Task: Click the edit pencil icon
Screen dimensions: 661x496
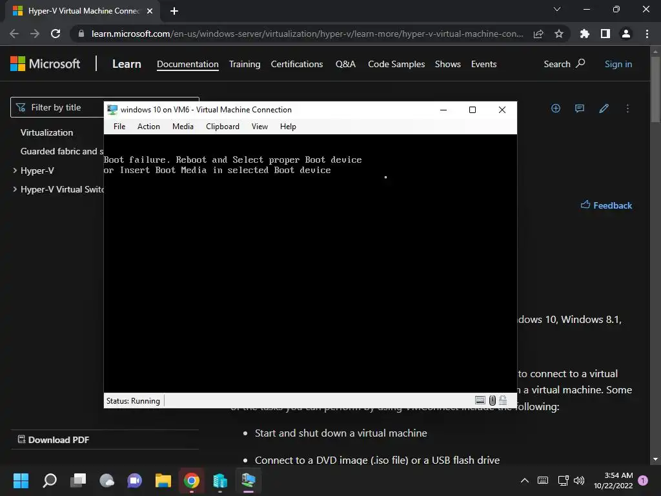Action: pyautogui.click(x=604, y=108)
